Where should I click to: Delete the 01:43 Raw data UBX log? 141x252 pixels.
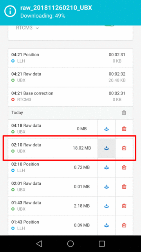[124, 206]
